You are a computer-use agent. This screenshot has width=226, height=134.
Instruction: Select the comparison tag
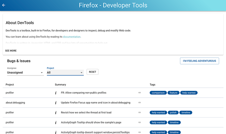click(x=158, y=93)
